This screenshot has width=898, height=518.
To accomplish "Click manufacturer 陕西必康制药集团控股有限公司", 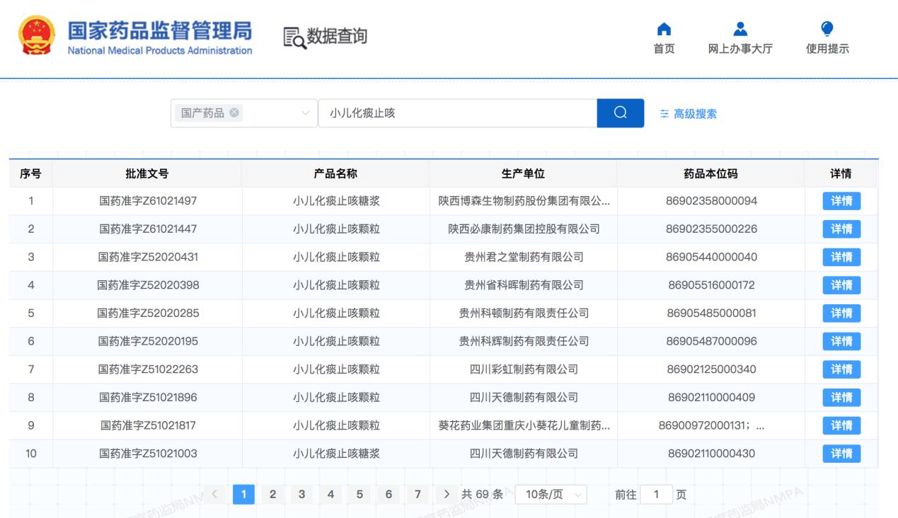I will click(524, 229).
